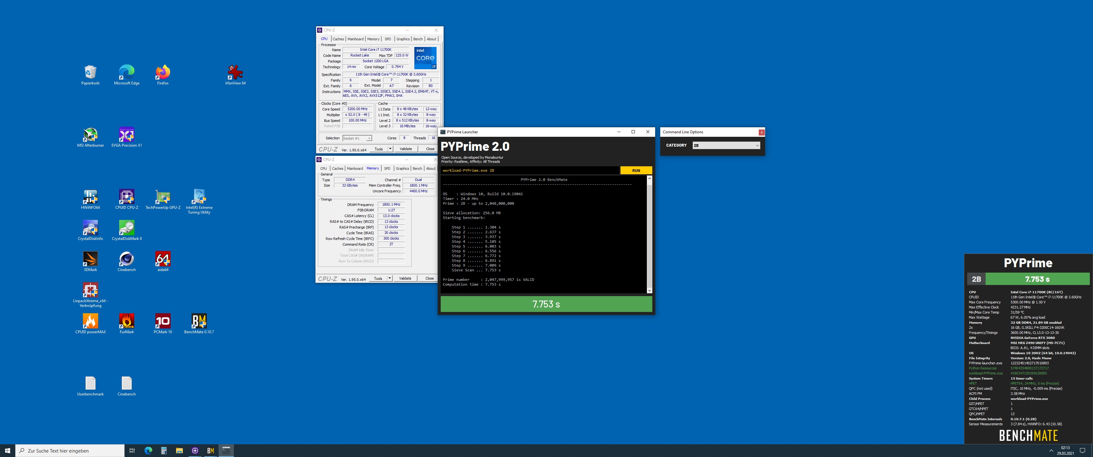
Task: Click Windows Start button in taskbar
Action: coord(7,451)
